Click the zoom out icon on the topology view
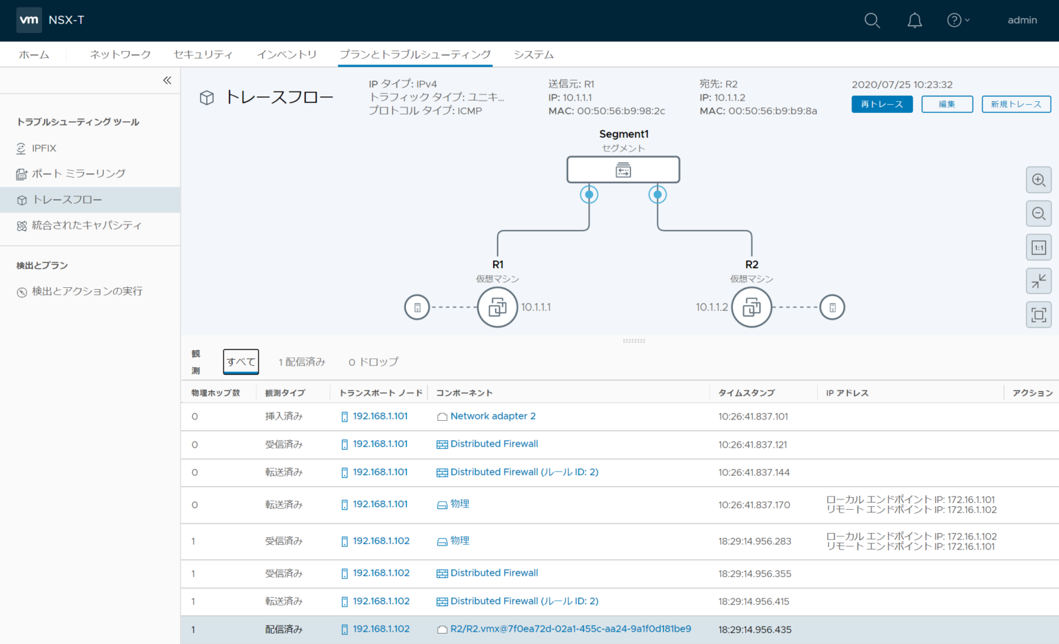1059x644 pixels. pyautogui.click(x=1039, y=214)
